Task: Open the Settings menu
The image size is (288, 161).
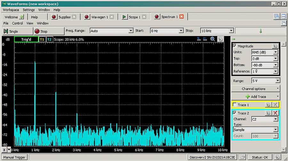Action: [29, 10]
